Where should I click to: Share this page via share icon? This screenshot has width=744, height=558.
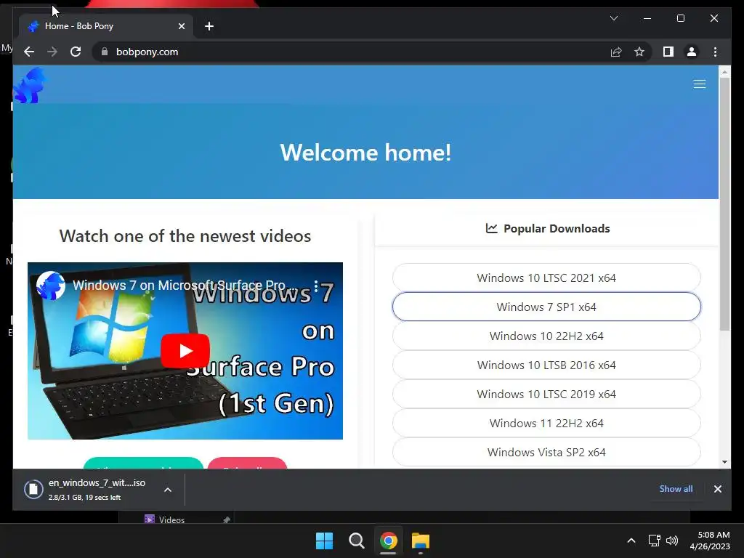coord(616,52)
